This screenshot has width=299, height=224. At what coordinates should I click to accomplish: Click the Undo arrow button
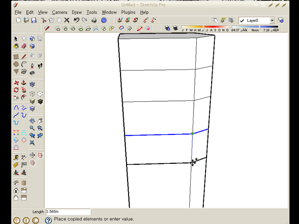point(77,20)
